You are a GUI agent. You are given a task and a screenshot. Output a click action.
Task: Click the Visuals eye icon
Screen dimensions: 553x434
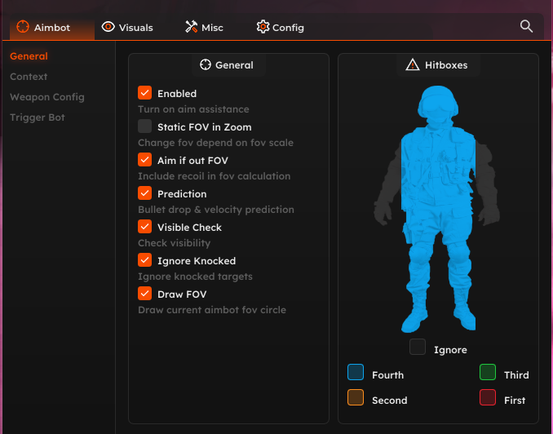coord(108,27)
